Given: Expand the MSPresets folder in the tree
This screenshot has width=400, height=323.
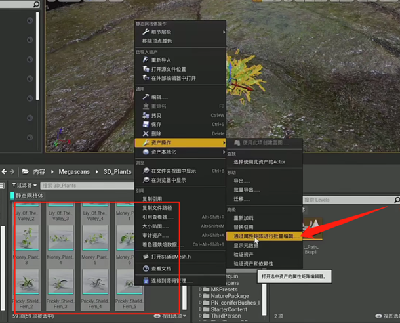Looking at the screenshot, I should 201,289.
